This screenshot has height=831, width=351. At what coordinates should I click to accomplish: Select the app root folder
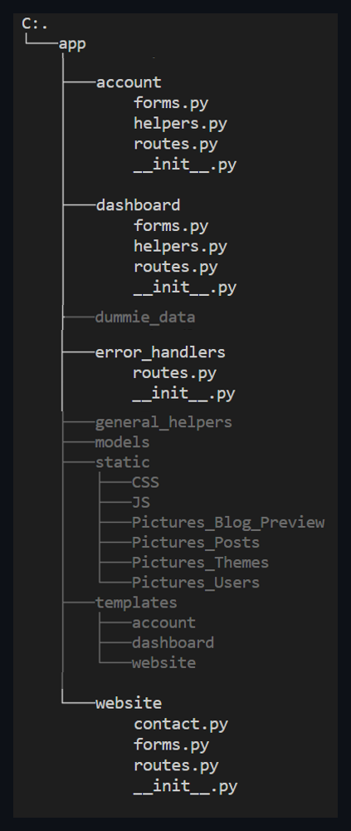click(x=72, y=45)
